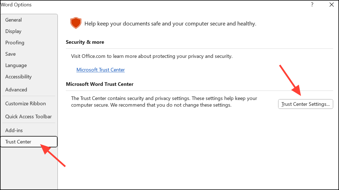Click the red shield security icon

tap(76, 23)
